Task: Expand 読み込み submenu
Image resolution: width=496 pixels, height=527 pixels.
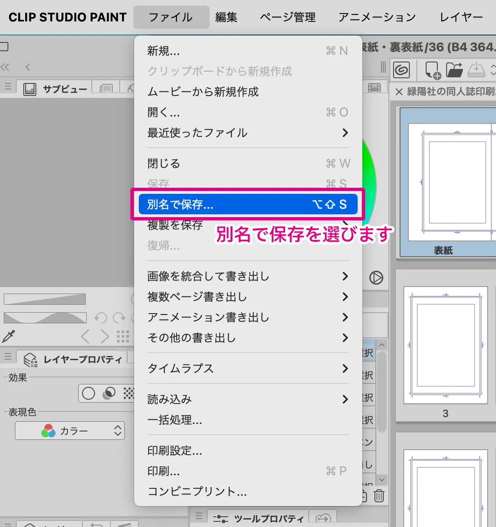Action: [x=248, y=399]
